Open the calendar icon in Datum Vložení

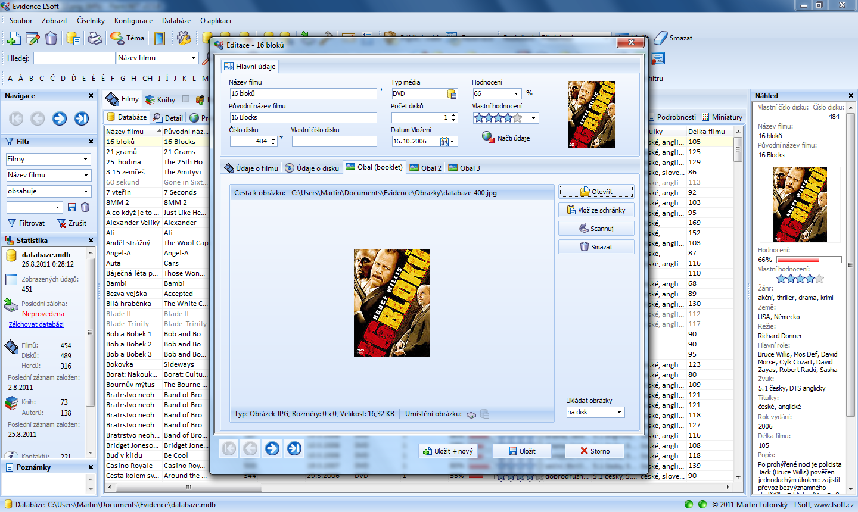tap(444, 142)
